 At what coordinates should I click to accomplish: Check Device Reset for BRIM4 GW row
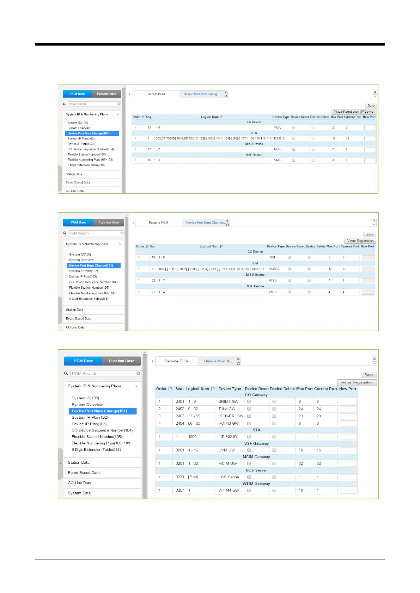[249, 401]
